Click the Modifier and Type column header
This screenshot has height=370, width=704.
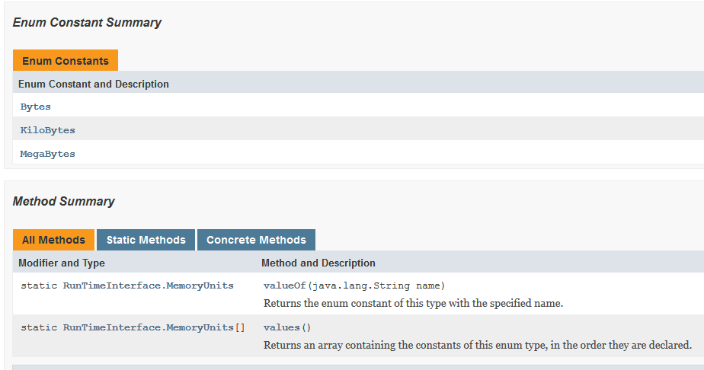(x=62, y=263)
